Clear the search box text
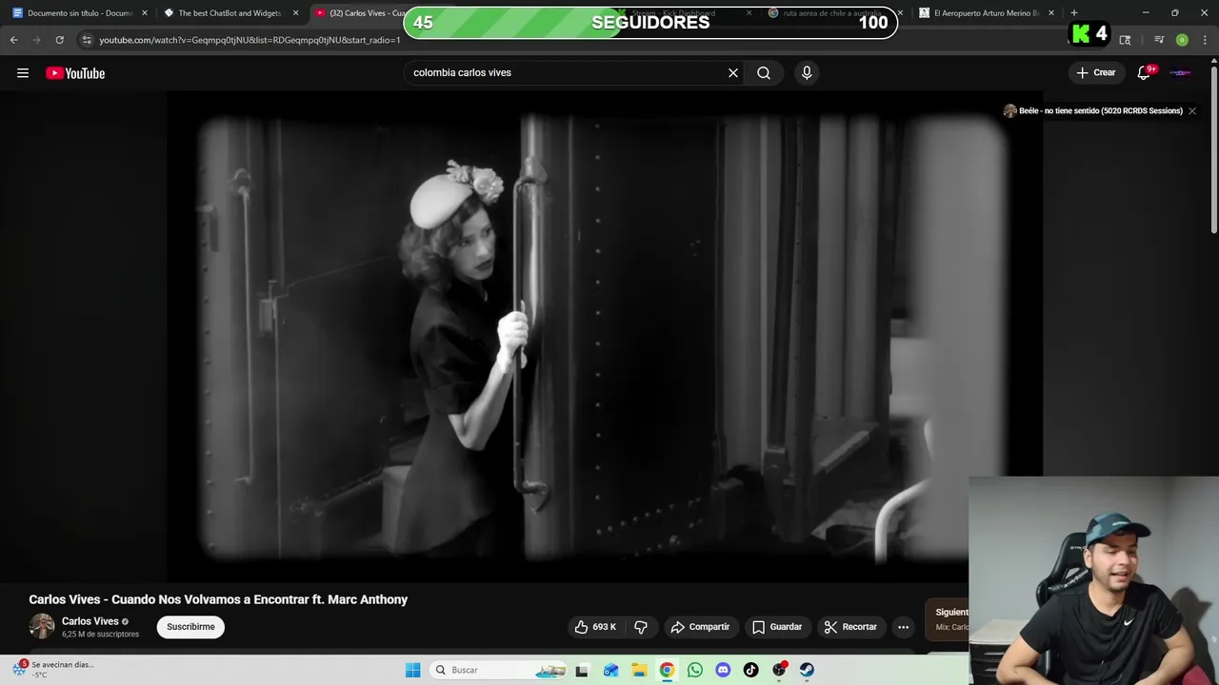This screenshot has width=1219, height=685. click(x=733, y=72)
